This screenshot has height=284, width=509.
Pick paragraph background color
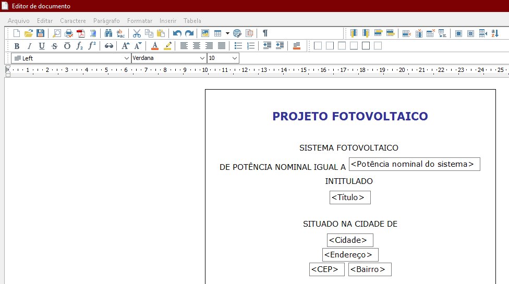[296, 46]
